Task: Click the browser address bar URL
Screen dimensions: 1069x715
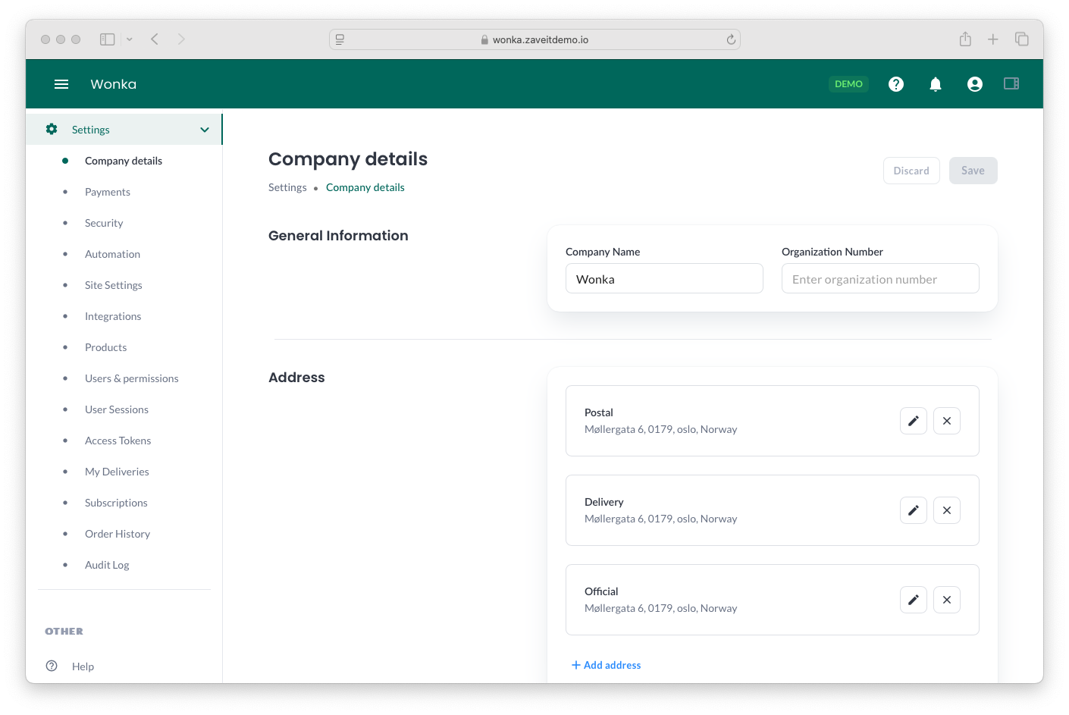Action: point(541,39)
